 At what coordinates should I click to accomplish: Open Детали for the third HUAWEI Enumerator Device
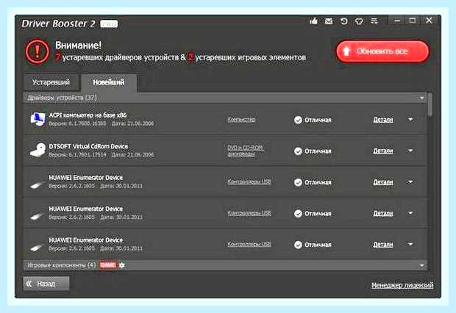click(383, 245)
